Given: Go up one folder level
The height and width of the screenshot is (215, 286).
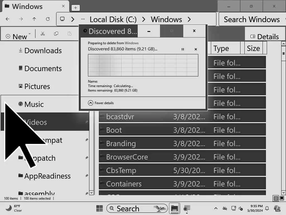Looking at the screenshot, I should (x=34, y=19).
